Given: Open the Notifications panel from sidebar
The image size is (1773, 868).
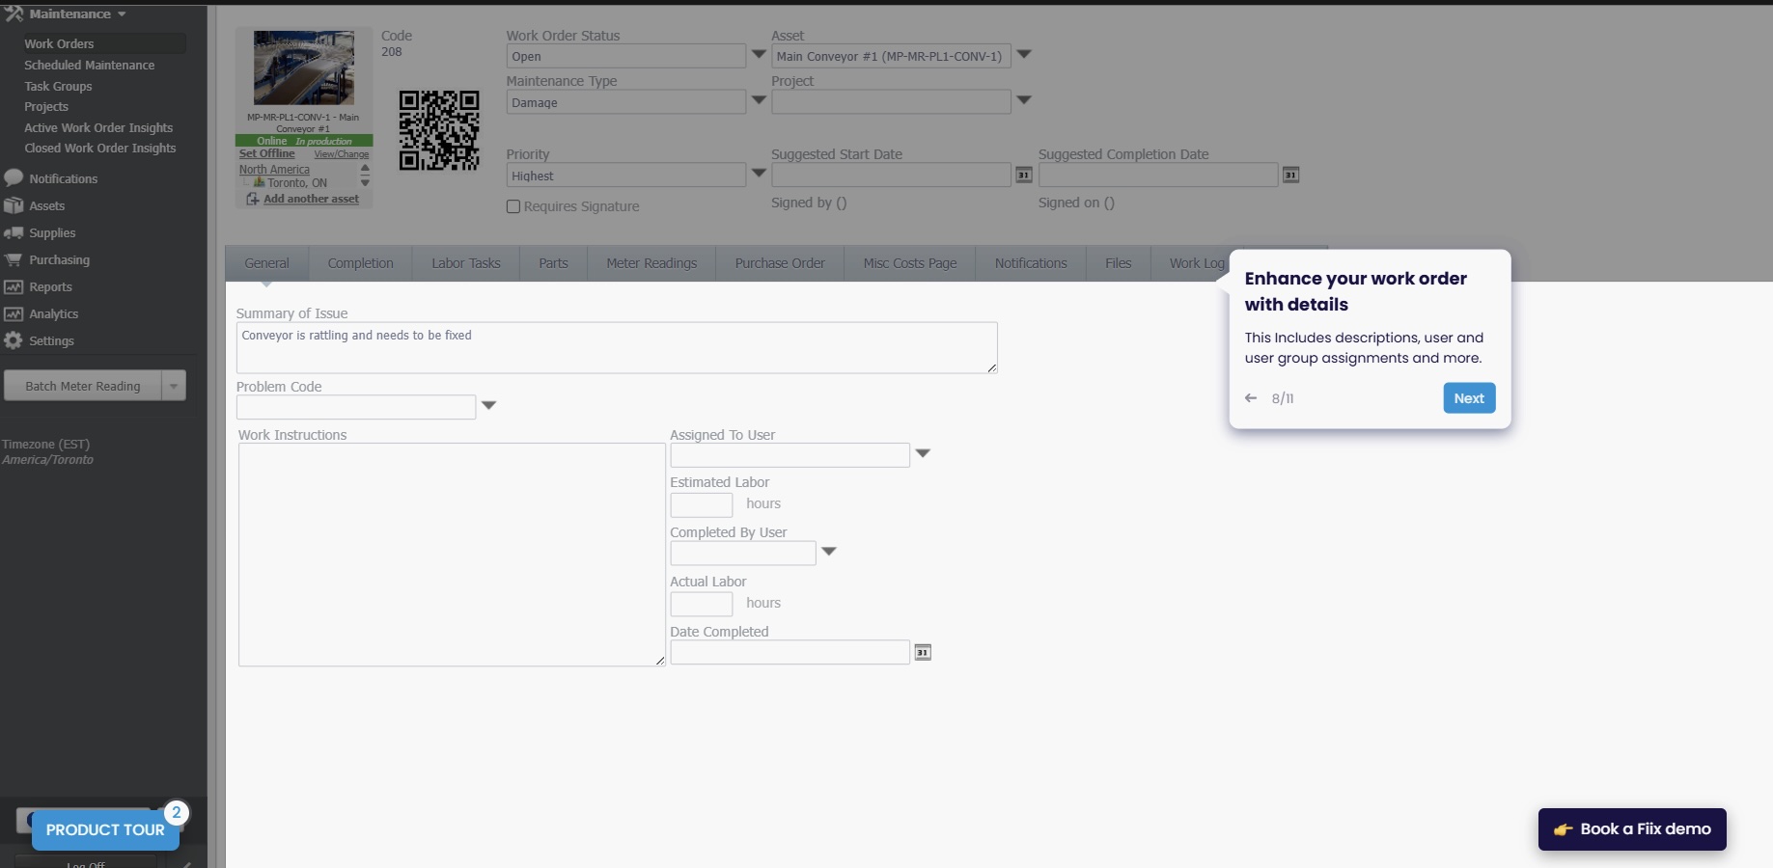Looking at the screenshot, I should pyautogui.click(x=13, y=178).
